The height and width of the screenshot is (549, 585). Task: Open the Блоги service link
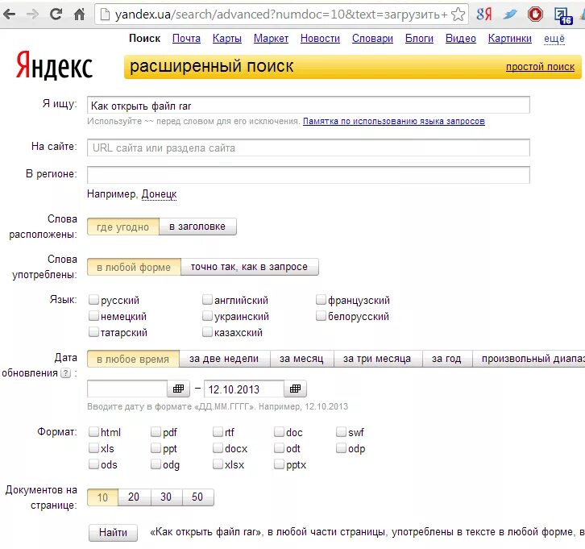pos(419,39)
